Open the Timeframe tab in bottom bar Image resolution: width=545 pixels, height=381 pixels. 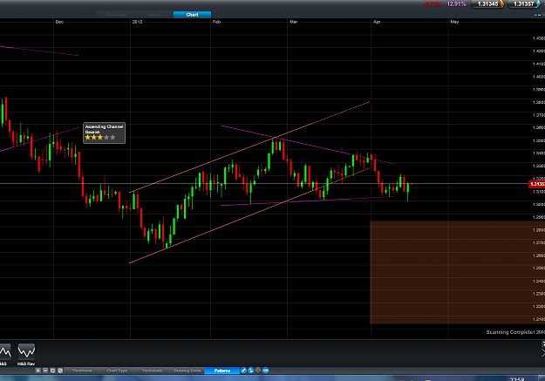click(x=82, y=371)
